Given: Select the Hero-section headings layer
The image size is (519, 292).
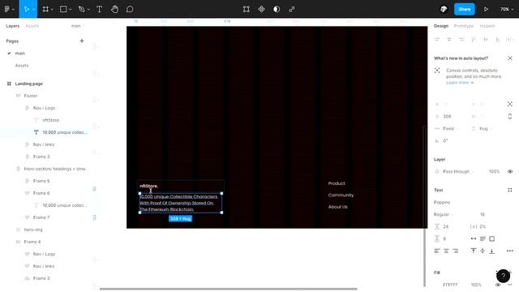Looking at the screenshot, I should [x=54, y=169].
